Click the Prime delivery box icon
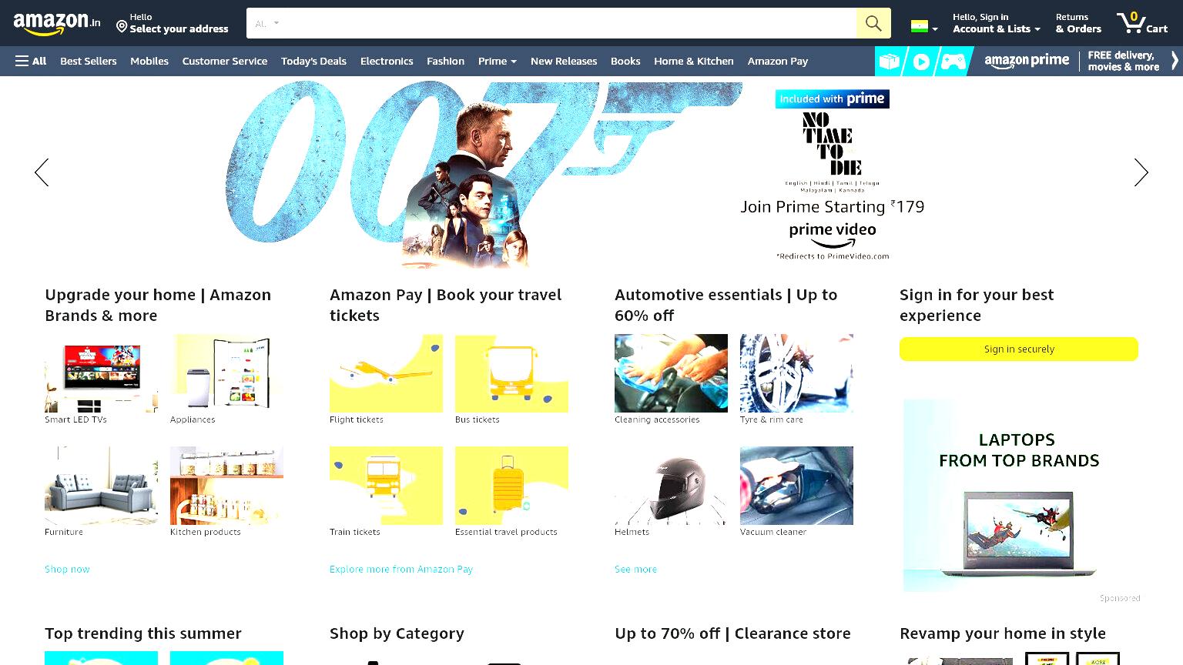Image resolution: width=1183 pixels, height=665 pixels. (890, 62)
